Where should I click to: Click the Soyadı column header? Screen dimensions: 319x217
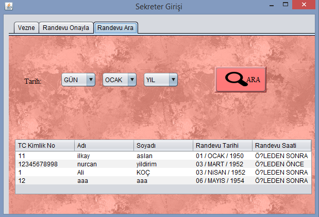(x=163, y=145)
